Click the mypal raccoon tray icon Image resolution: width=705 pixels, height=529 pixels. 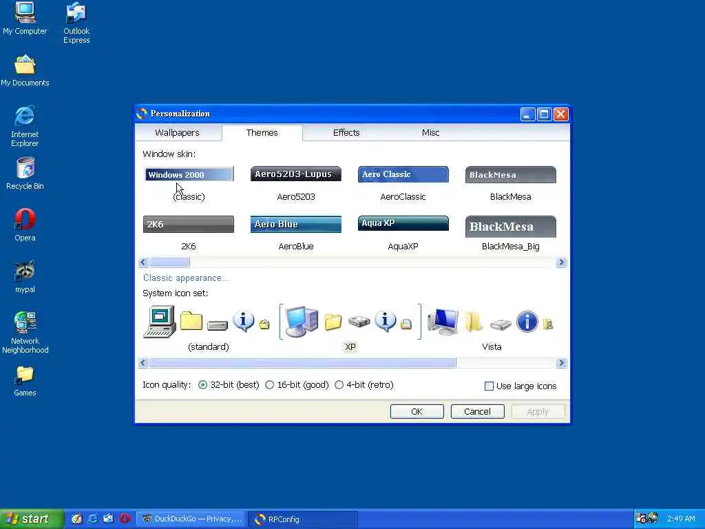click(x=653, y=518)
